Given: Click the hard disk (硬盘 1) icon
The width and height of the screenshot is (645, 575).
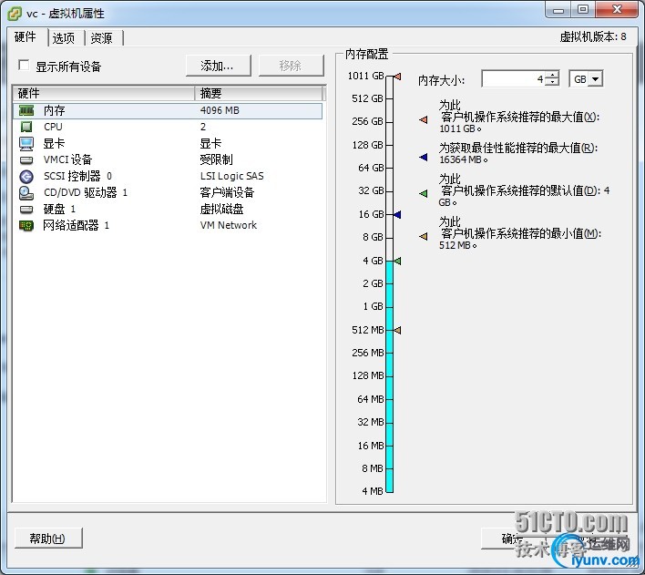Looking at the screenshot, I should [x=26, y=209].
